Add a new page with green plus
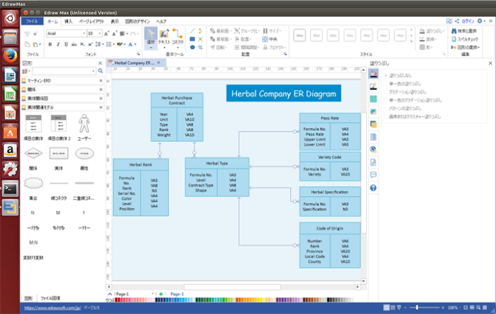Viewport: 496px width, 314px height. (161, 294)
